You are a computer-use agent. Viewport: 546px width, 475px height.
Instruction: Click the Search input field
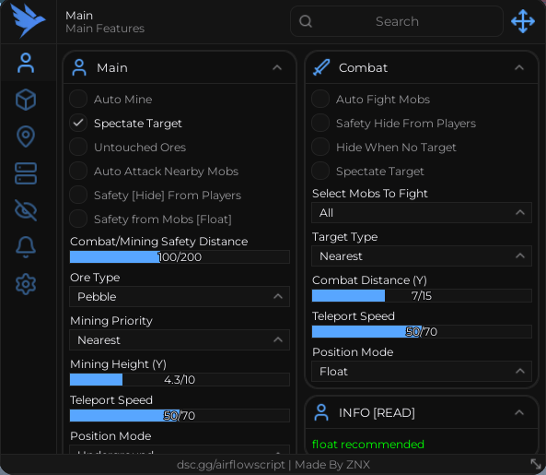tap(397, 21)
